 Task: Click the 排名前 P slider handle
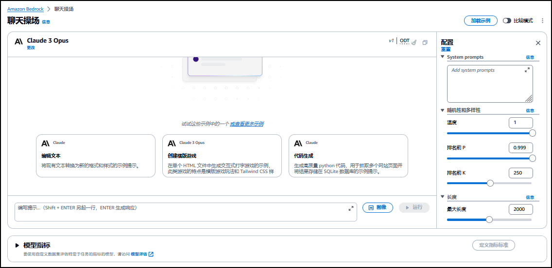click(533, 158)
